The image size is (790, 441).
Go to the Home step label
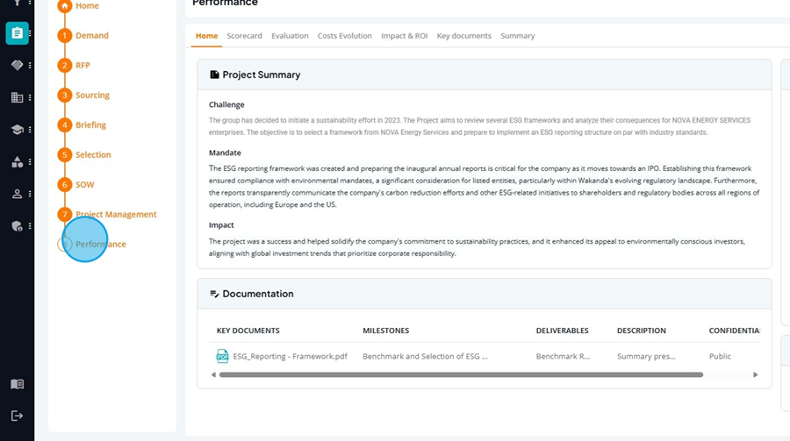point(87,5)
